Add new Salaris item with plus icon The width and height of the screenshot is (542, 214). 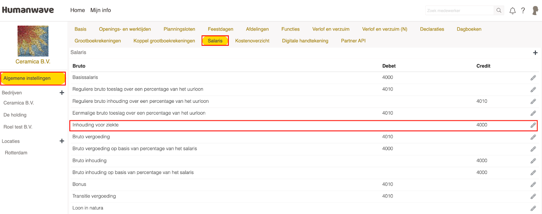535,53
